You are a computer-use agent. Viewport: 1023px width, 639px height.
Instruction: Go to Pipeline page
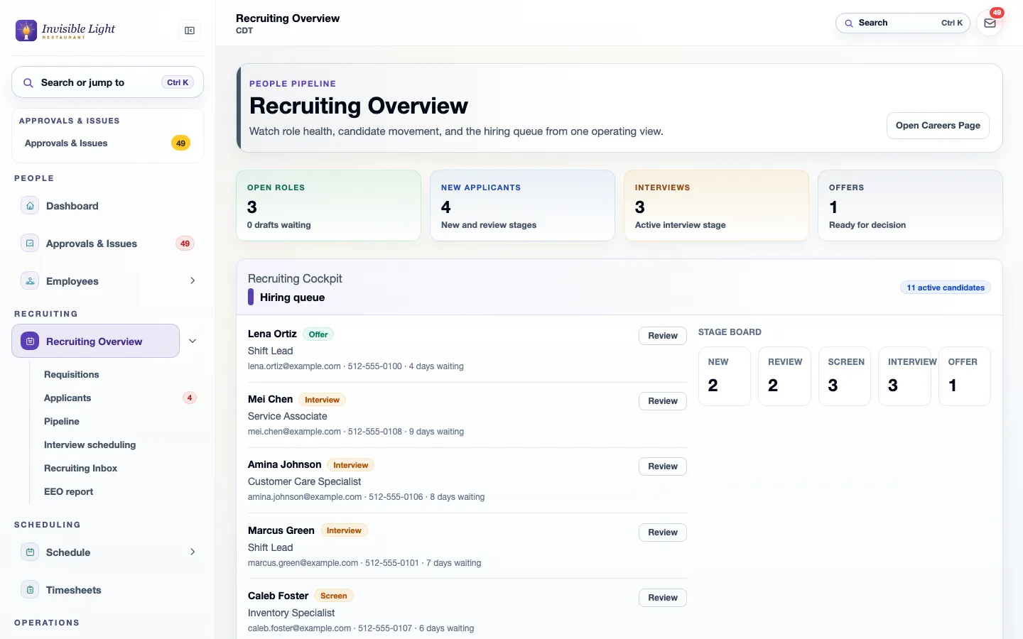point(62,422)
